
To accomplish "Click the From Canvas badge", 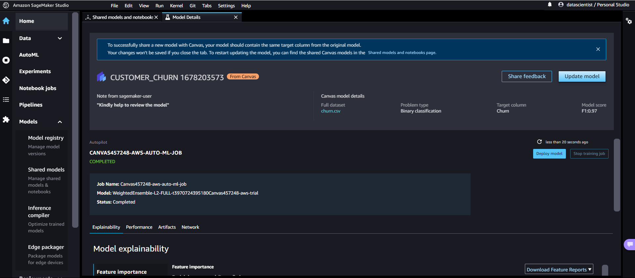I will coord(243,76).
